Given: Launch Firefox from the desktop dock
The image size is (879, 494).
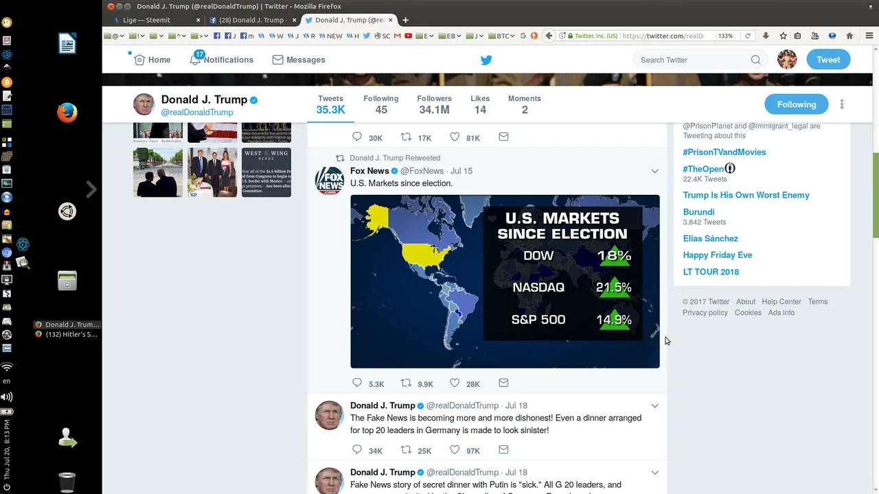Looking at the screenshot, I should point(67,113).
